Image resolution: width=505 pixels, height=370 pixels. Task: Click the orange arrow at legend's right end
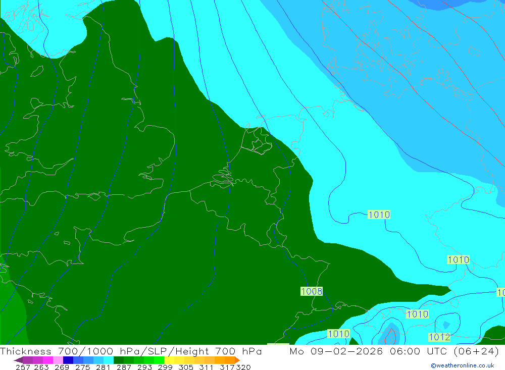point(237,360)
